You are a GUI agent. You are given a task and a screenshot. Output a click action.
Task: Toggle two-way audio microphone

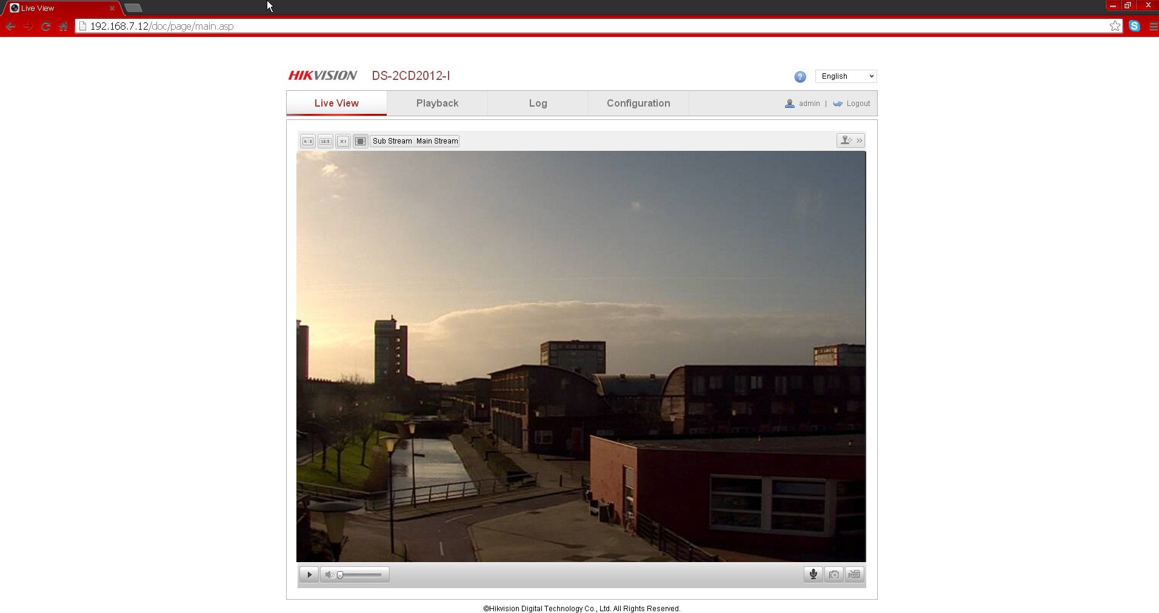(813, 574)
